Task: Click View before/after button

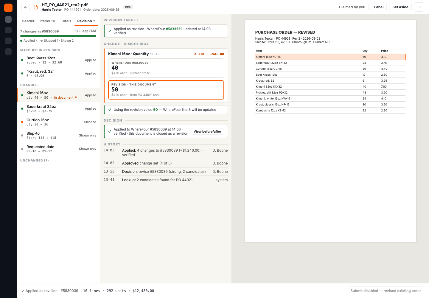Action: (207, 131)
